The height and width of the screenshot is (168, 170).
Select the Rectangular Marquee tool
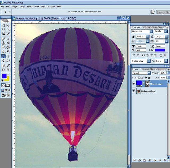(3, 26)
